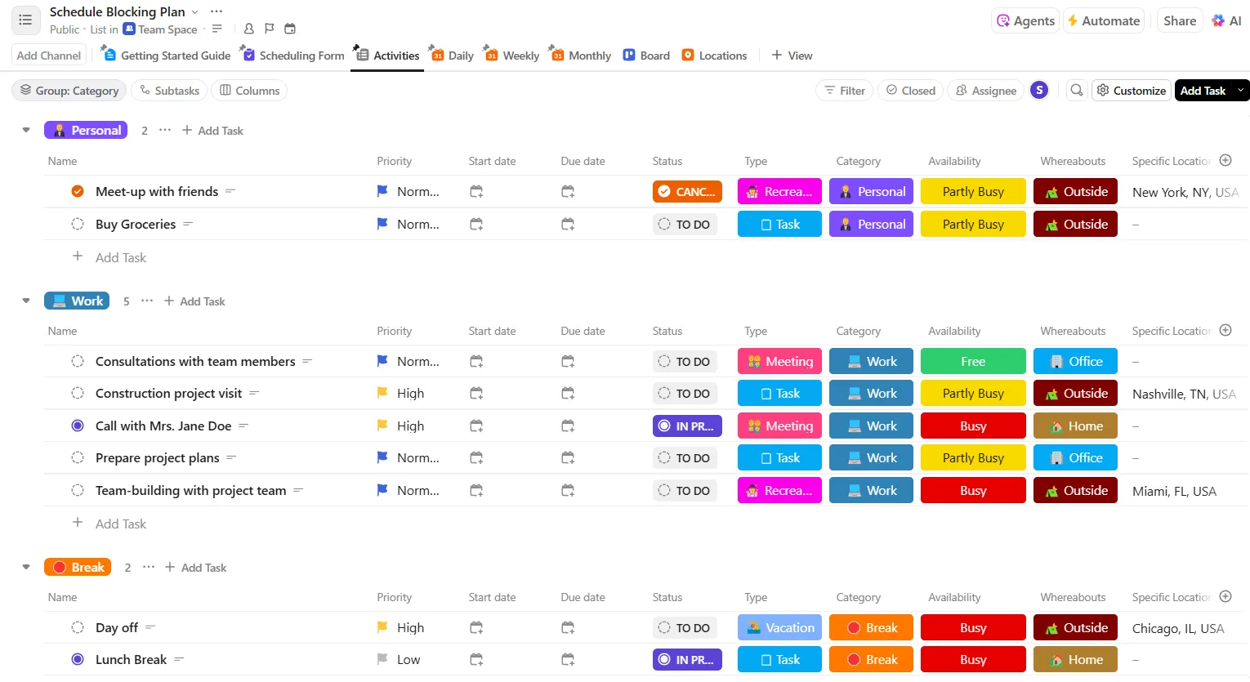Click the add column plus icon in Personal

(x=1225, y=161)
